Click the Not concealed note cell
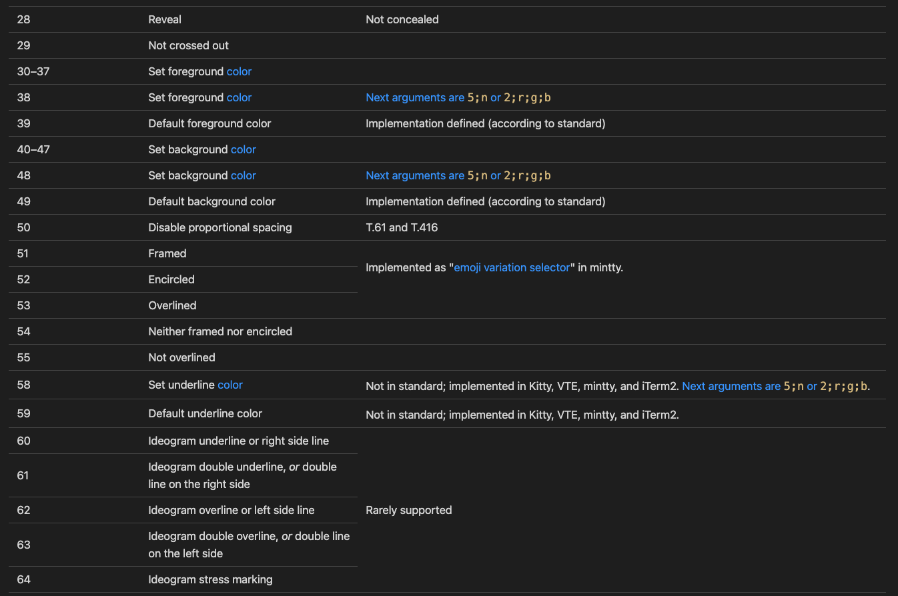The width and height of the screenshot is (898, 596). click(x=402, y=19)
